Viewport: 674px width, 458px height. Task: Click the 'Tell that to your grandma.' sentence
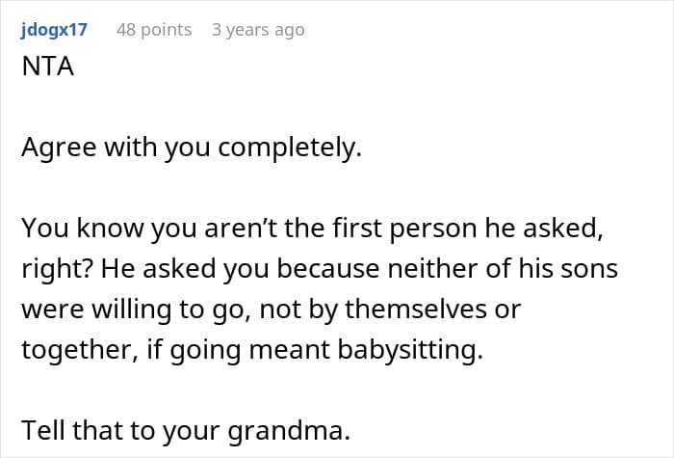pyautogui.click(x=186, y=430)
